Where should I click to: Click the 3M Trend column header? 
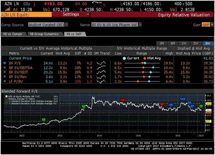101,53
